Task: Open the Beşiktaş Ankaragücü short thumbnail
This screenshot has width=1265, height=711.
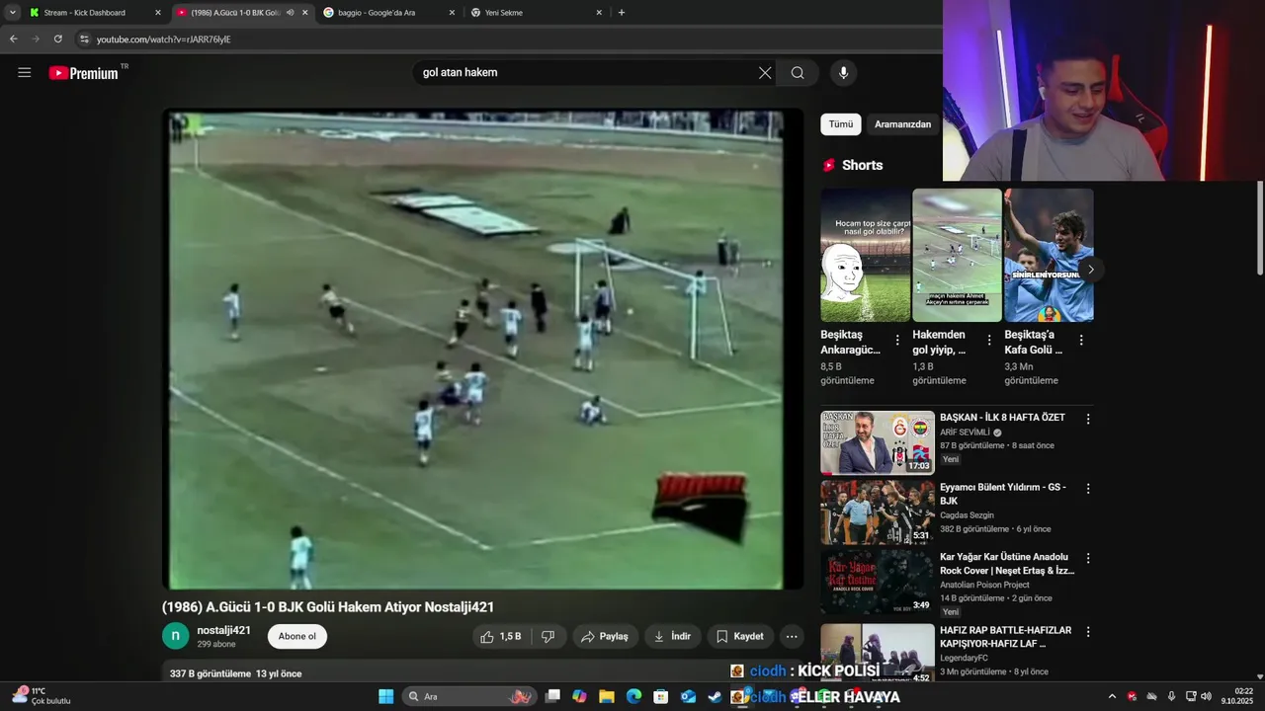Action: coord(865,255)
